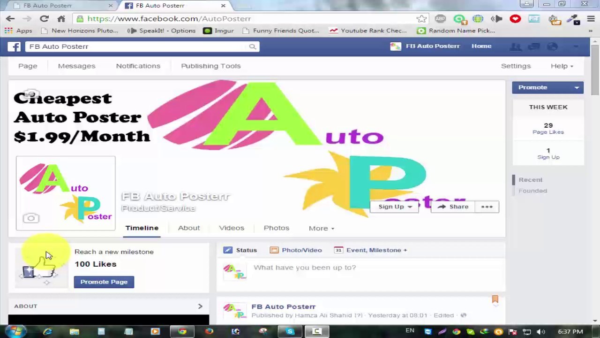Image resolution: width=600 pixels, height=338 pixels.
Task: Open the Adblock Plus extension icon
Action: 440,19
